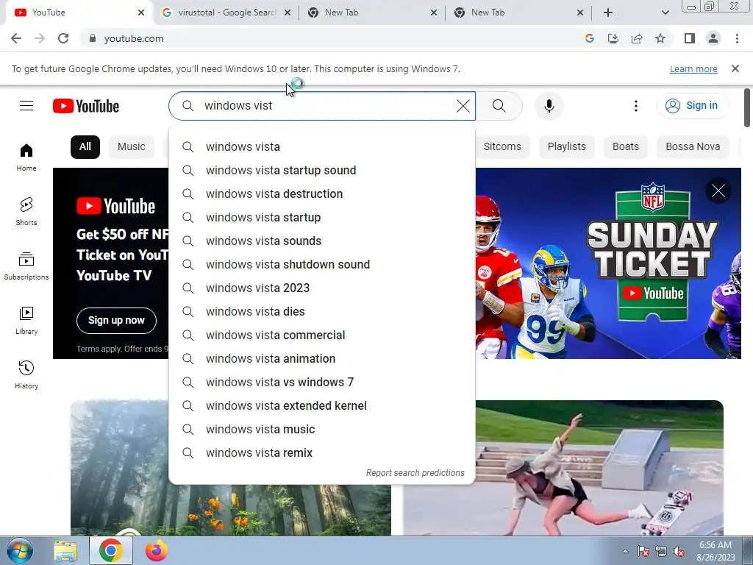Viewport: 753px width, 565px height.
Task: Choose suggestion 'windows vista extended kernel'
Action: click(322, 405)
